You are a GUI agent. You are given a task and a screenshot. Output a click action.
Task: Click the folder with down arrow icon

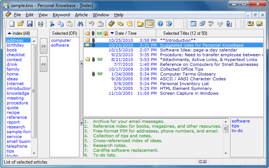click(x=259, y=24)
